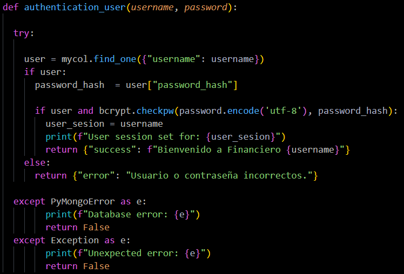Click first return False statement

tap(77, 228)
